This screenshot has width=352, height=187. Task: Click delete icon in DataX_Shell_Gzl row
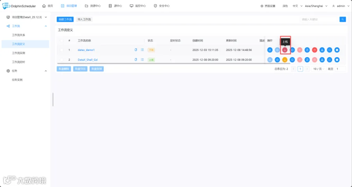pos(314,60)
